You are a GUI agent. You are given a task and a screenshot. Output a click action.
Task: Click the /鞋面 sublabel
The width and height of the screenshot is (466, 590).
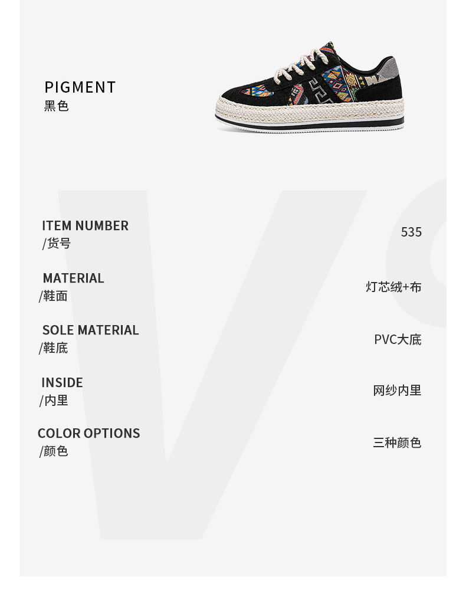coord(54,296)
